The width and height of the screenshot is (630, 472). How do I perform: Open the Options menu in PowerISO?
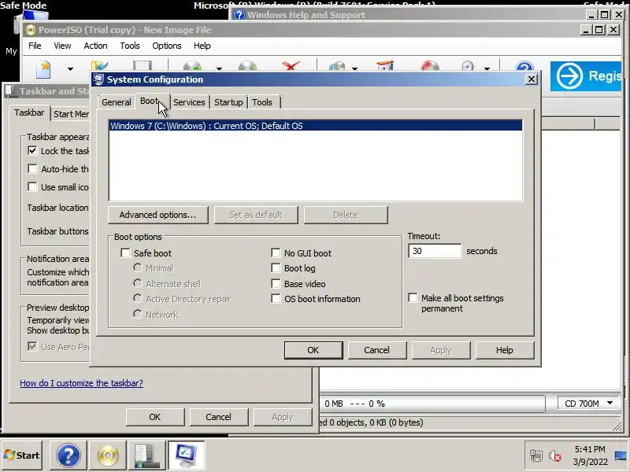tap(167, 46)
